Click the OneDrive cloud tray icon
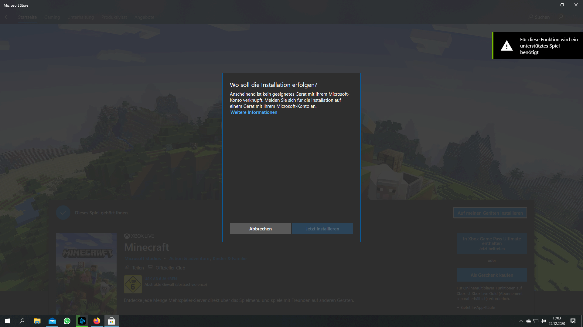This screenshot has width=583, height=327. pyautogui.click(x=529, y=321)
